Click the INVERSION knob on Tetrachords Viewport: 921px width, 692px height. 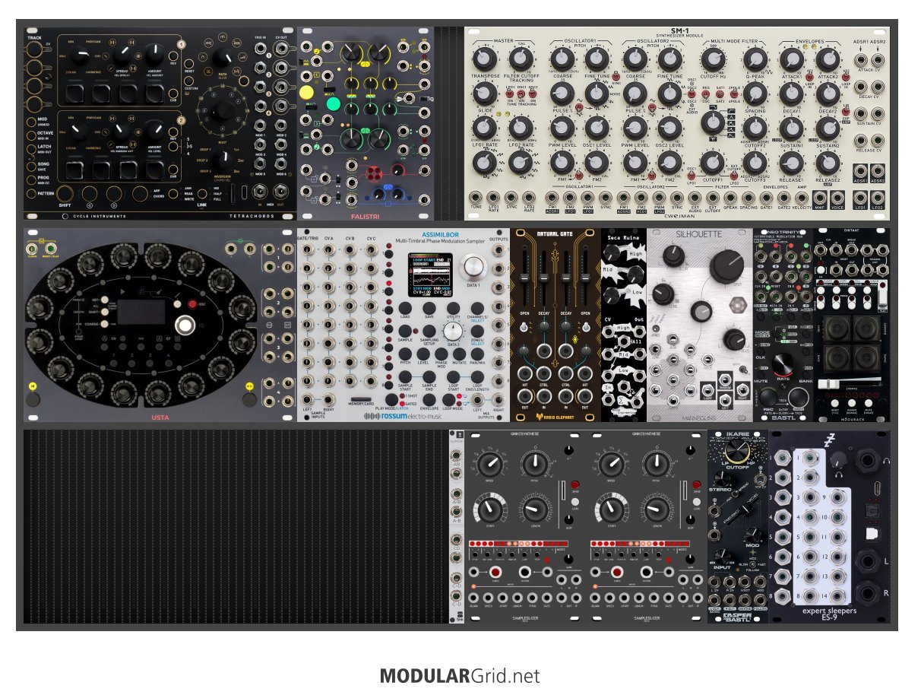pyautogui.click(x=223, y=160)
